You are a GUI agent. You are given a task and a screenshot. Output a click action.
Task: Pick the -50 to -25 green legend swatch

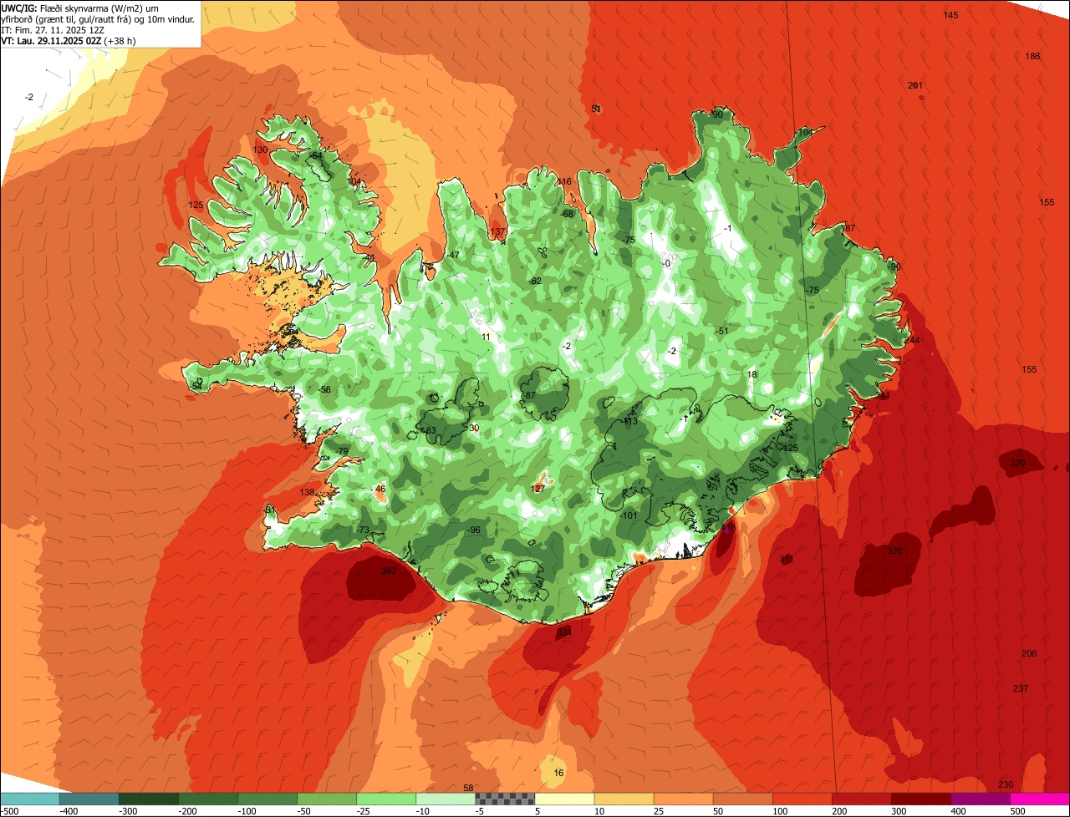[327, 799]
